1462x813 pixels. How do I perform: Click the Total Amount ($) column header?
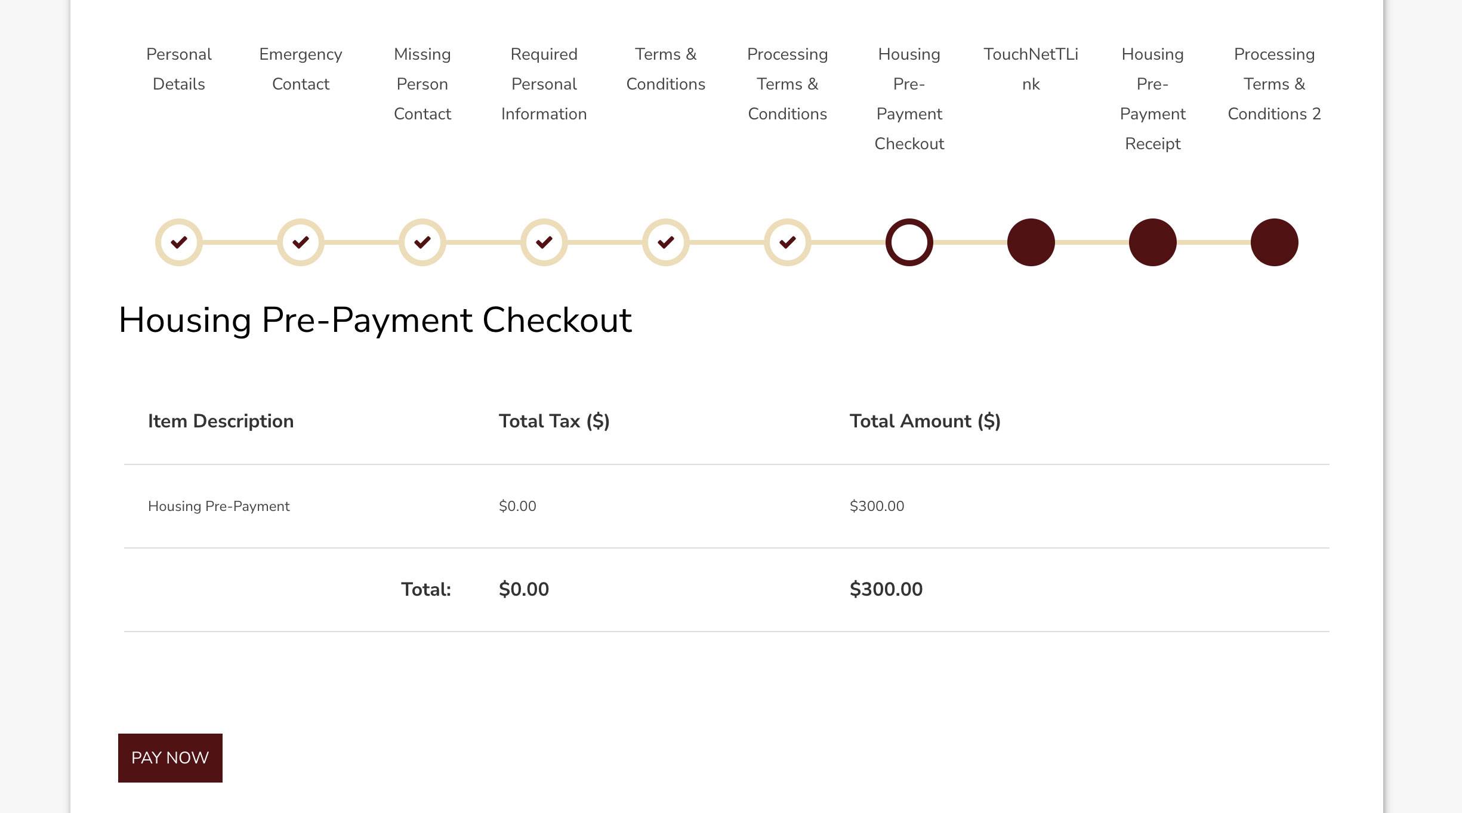925,421
